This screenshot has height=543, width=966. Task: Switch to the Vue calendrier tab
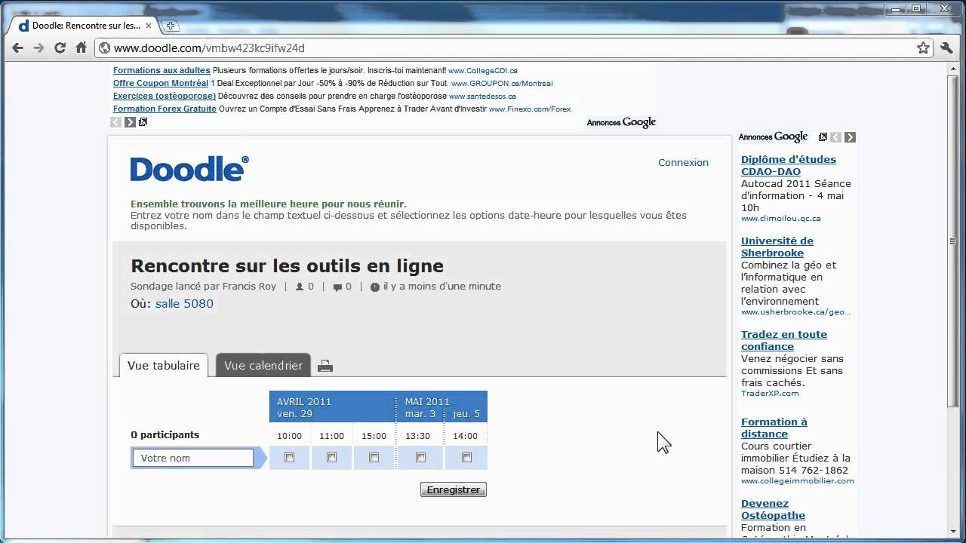[263, 365]
